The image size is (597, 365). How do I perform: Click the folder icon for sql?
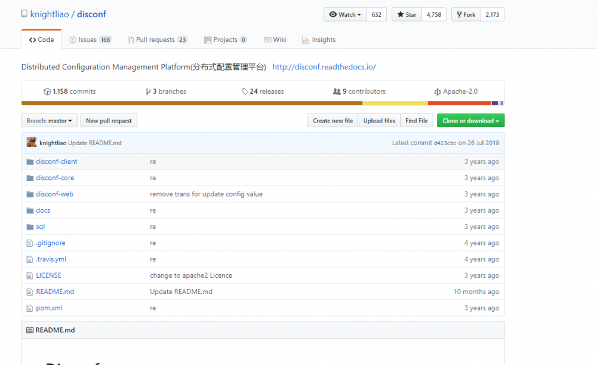coord(30,226)
